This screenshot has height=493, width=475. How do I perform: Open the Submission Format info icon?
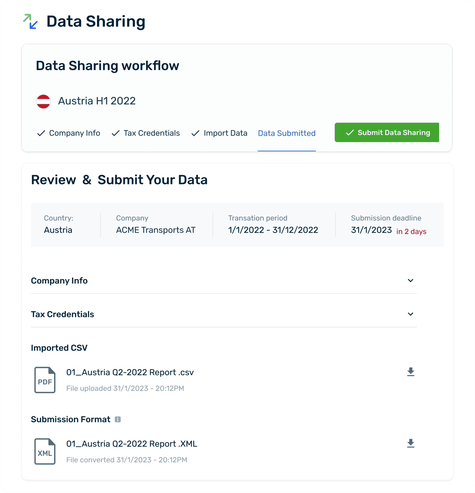tap(118, 419)
